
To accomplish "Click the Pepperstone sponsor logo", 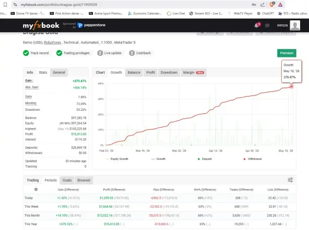I will 91,25.
